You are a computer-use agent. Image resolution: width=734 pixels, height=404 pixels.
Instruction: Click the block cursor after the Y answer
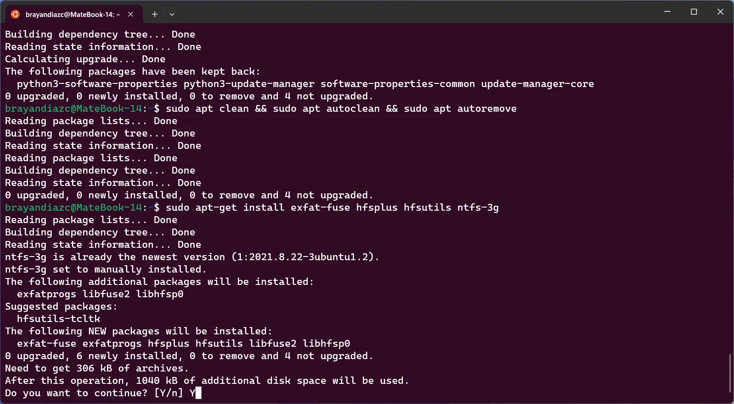click(198, 393)
